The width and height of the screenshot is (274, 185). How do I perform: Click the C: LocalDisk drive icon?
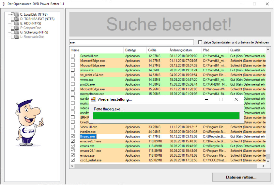coord(17,15)
